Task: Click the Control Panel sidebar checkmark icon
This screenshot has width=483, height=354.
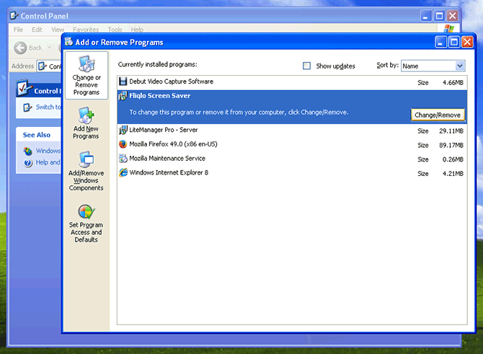Action: coord(24,89)
